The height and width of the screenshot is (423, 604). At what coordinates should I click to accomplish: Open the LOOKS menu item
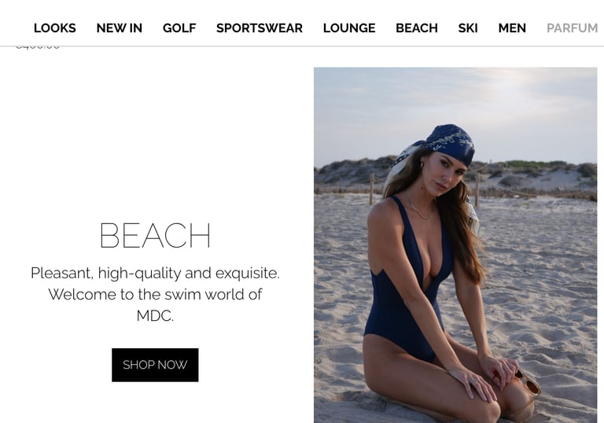tap(55, 28)
